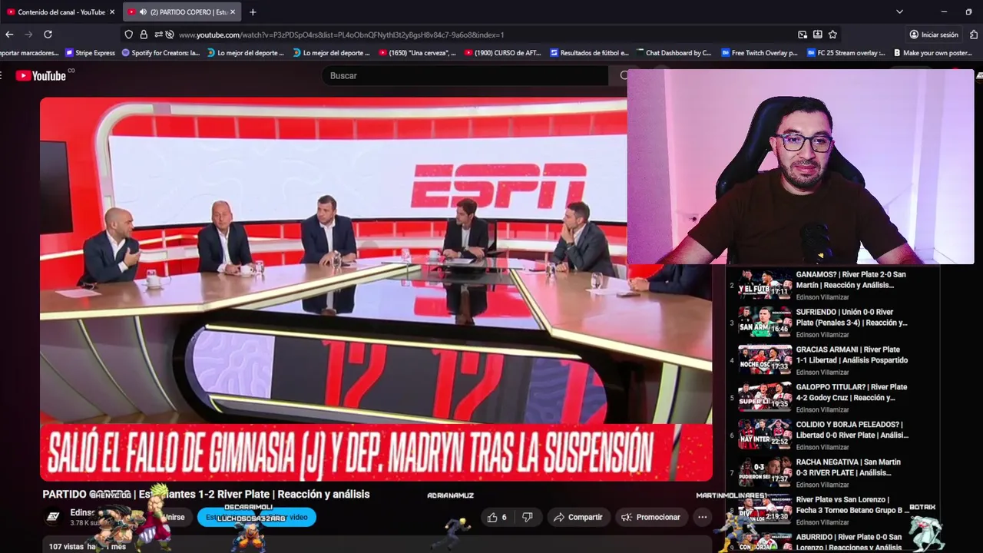Go back with the browser back arrow
983x553 pixels.
9,35
